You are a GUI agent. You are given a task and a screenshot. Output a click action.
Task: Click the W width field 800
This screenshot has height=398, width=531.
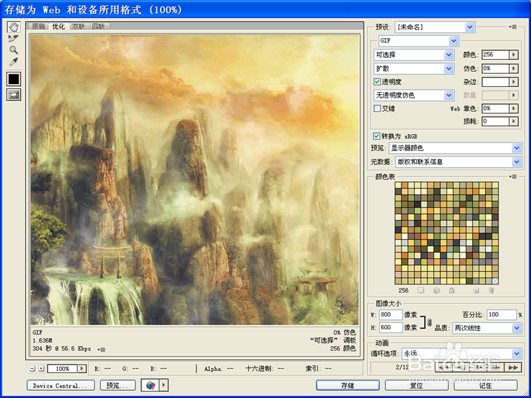point(390,314)
